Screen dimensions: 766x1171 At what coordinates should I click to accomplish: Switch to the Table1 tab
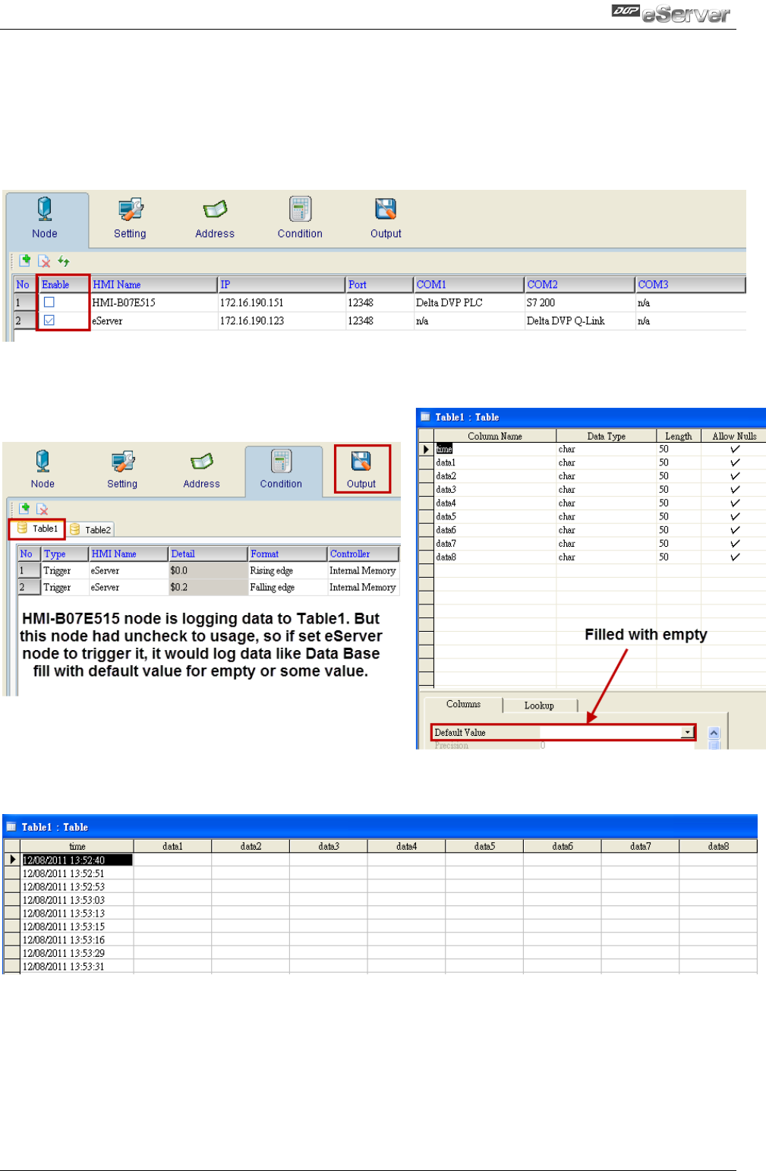coord(37,529)
